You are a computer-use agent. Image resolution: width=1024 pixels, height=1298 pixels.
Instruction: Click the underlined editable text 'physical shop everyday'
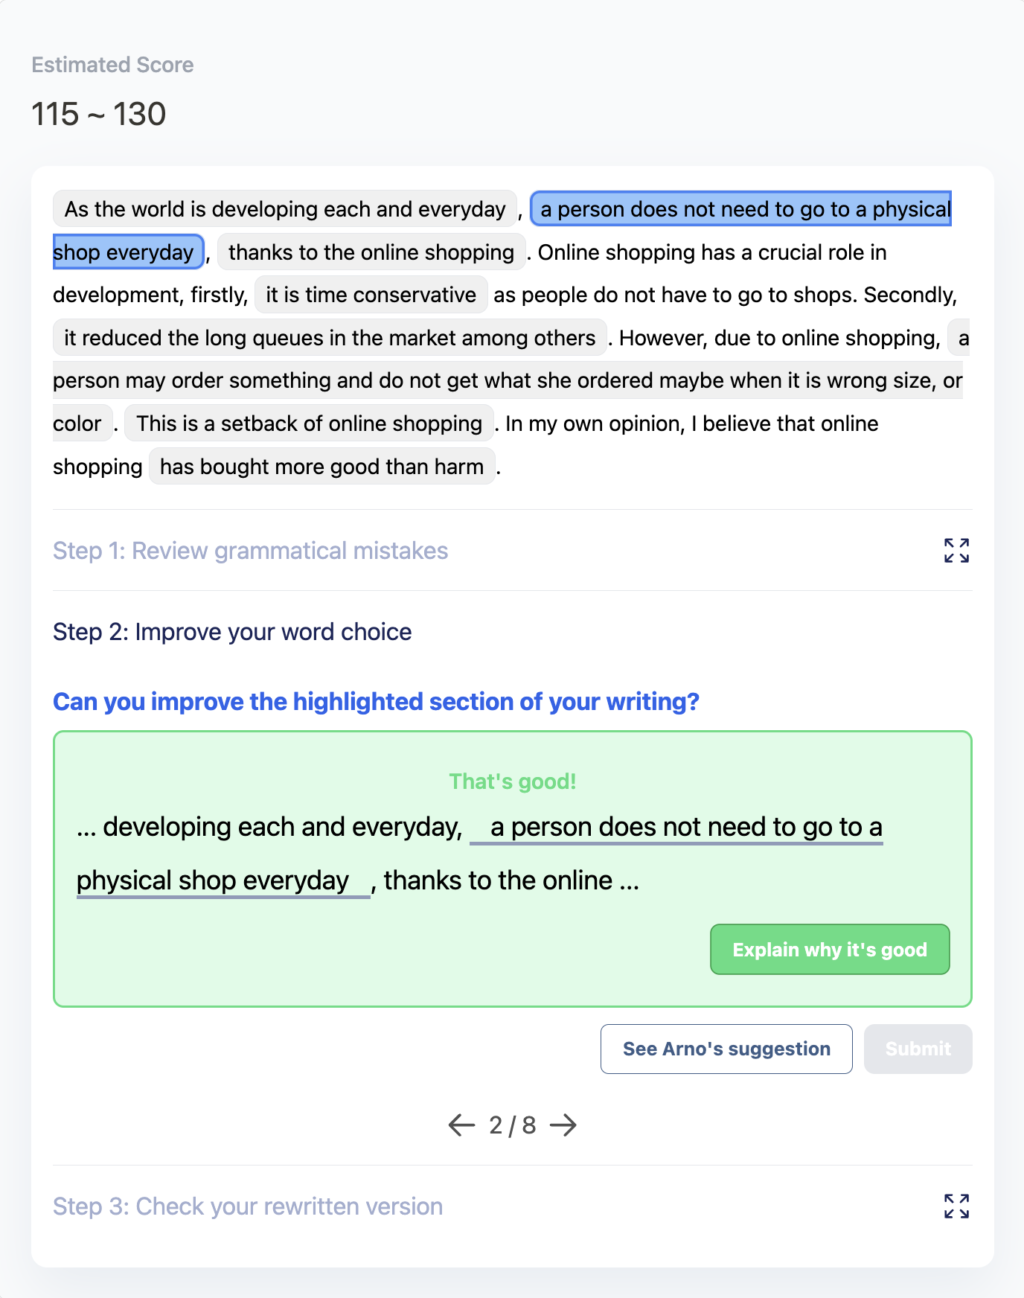(213, 880)
